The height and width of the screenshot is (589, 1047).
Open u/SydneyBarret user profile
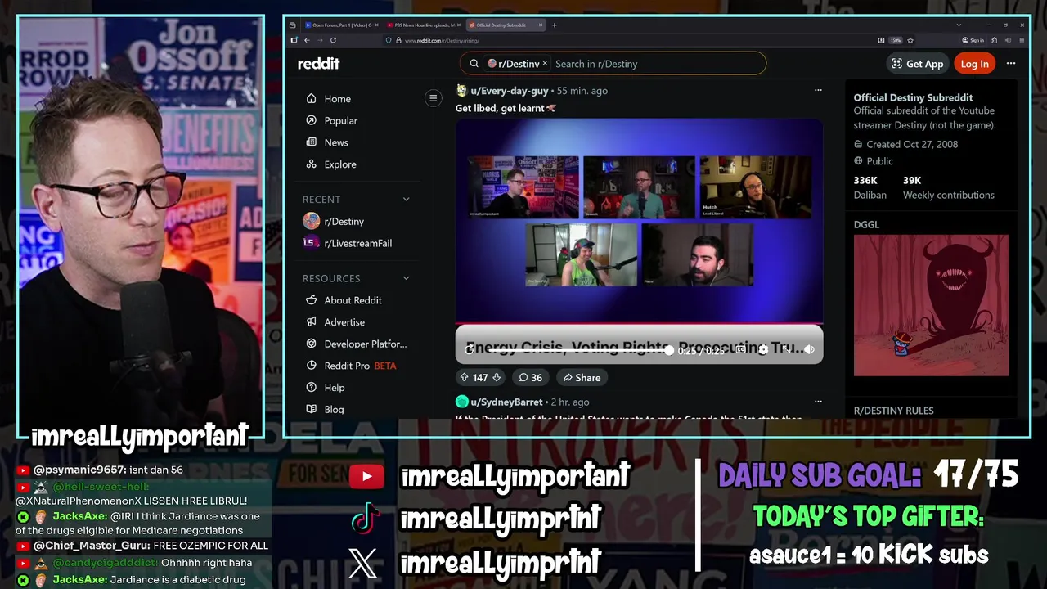[506, 402]
